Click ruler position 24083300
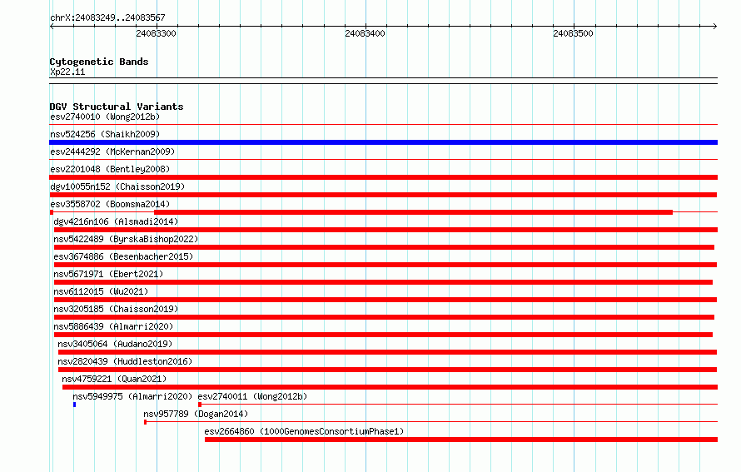 156,33
